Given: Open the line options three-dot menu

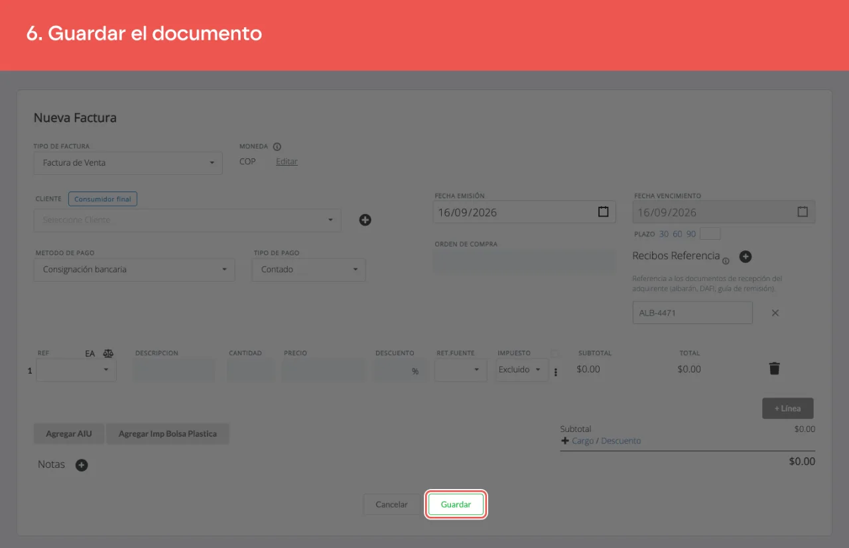Looking at the screenshot, I should [x=556, y=372].
